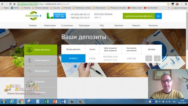Screen dimensions: 188x106
Task: Open Word from the taskbar
Action: coord(63,102)
